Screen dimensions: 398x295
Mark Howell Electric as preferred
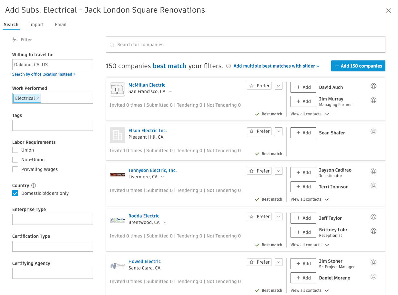click(259, 262)
